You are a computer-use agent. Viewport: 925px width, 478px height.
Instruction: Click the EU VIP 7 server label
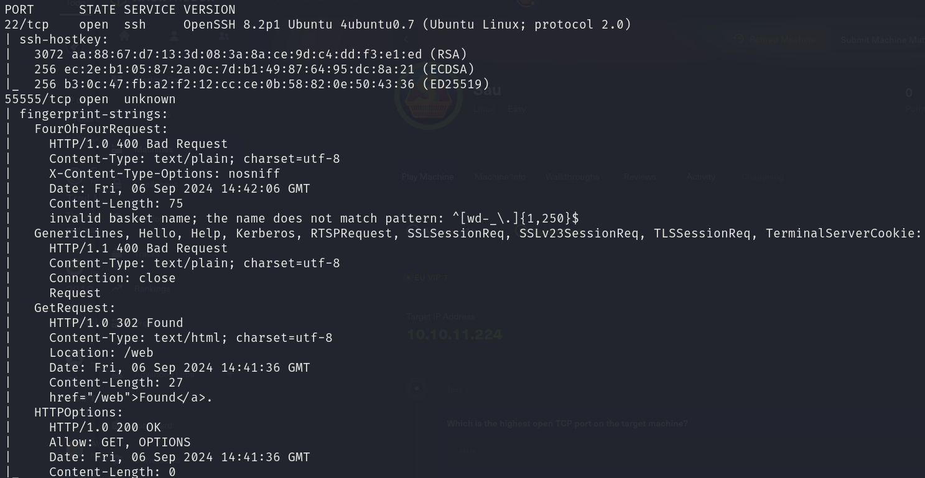click(430, 278)
